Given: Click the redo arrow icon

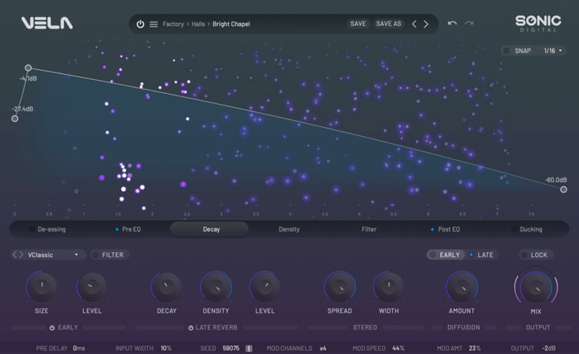Looking at the screenshot, I should point(469,23).
